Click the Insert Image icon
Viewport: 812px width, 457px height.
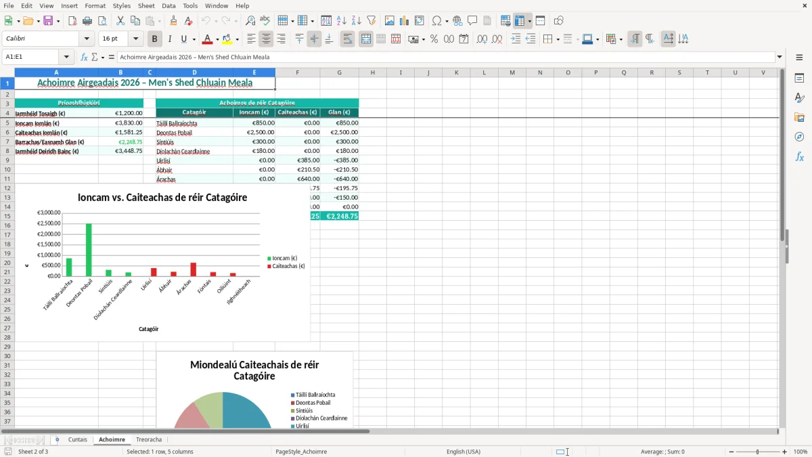point(390,21)
